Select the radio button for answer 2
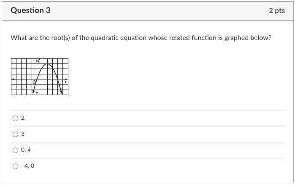This screenshot has height=185, width=295. [x=16, y=119]
